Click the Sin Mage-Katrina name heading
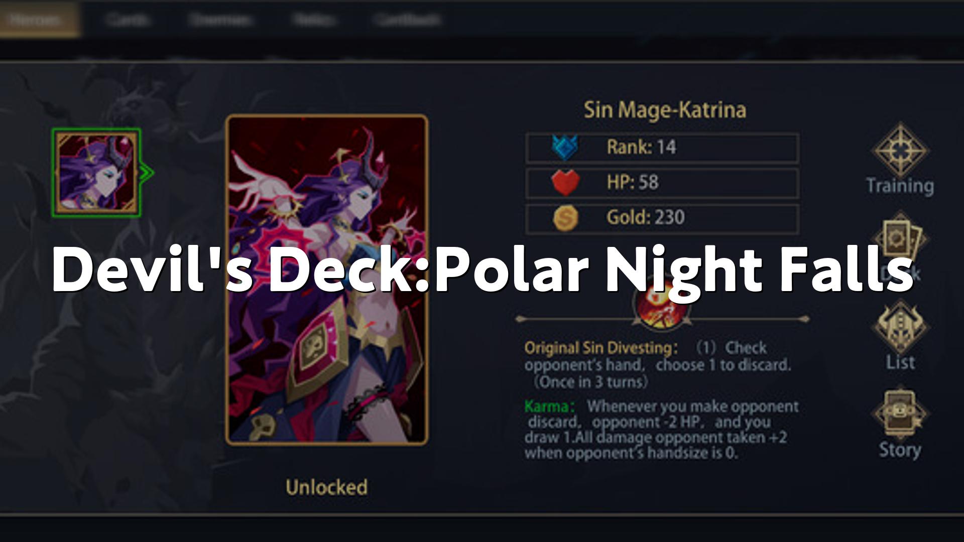Viewport: 964px width, 542px height. (664, 110)
